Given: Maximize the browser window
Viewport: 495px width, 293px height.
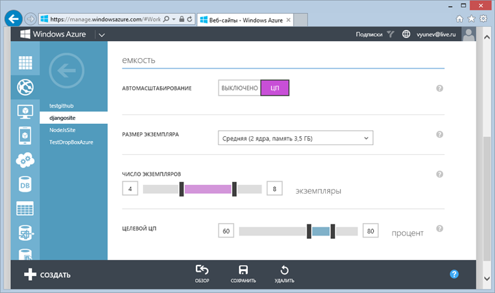Looking at the screenshot, I should coord(464,5).
